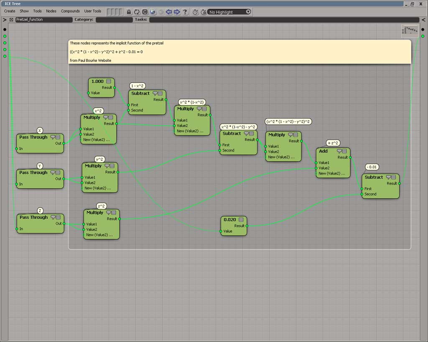Toggle the boxed C icon in toolbar
Screen dimensions: 428x342
tap(145, 12)
